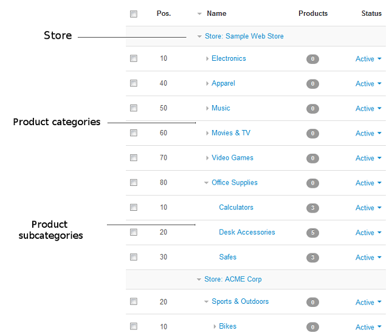Check the Video Games row checkbox

134,158
